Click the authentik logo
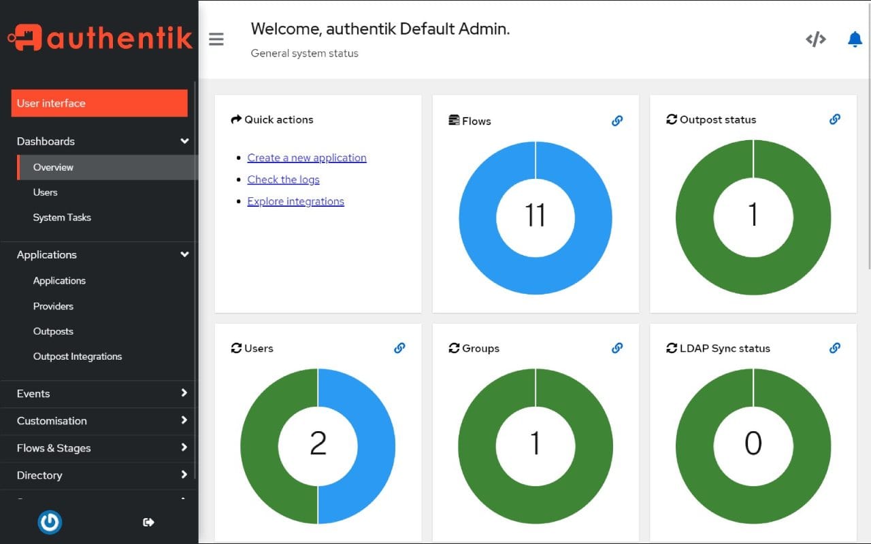 tap(99, 38)
